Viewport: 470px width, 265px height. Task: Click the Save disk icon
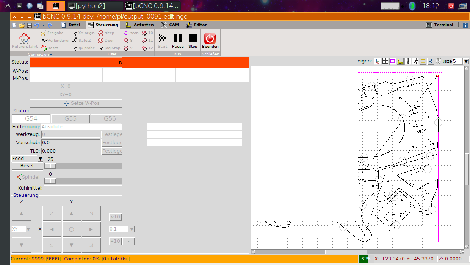coord(29,25)
